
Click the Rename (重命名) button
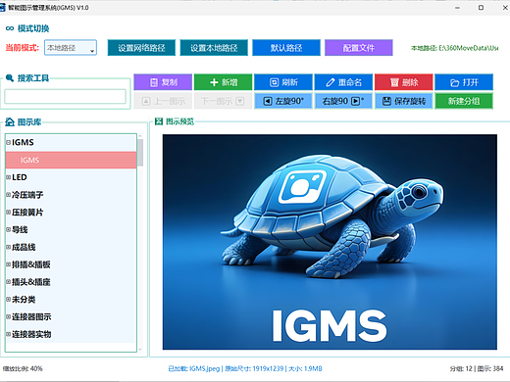point(343,82)
